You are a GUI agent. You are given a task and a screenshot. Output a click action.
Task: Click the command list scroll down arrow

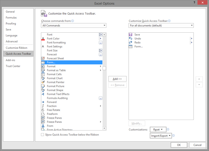[x=104, y=128]
